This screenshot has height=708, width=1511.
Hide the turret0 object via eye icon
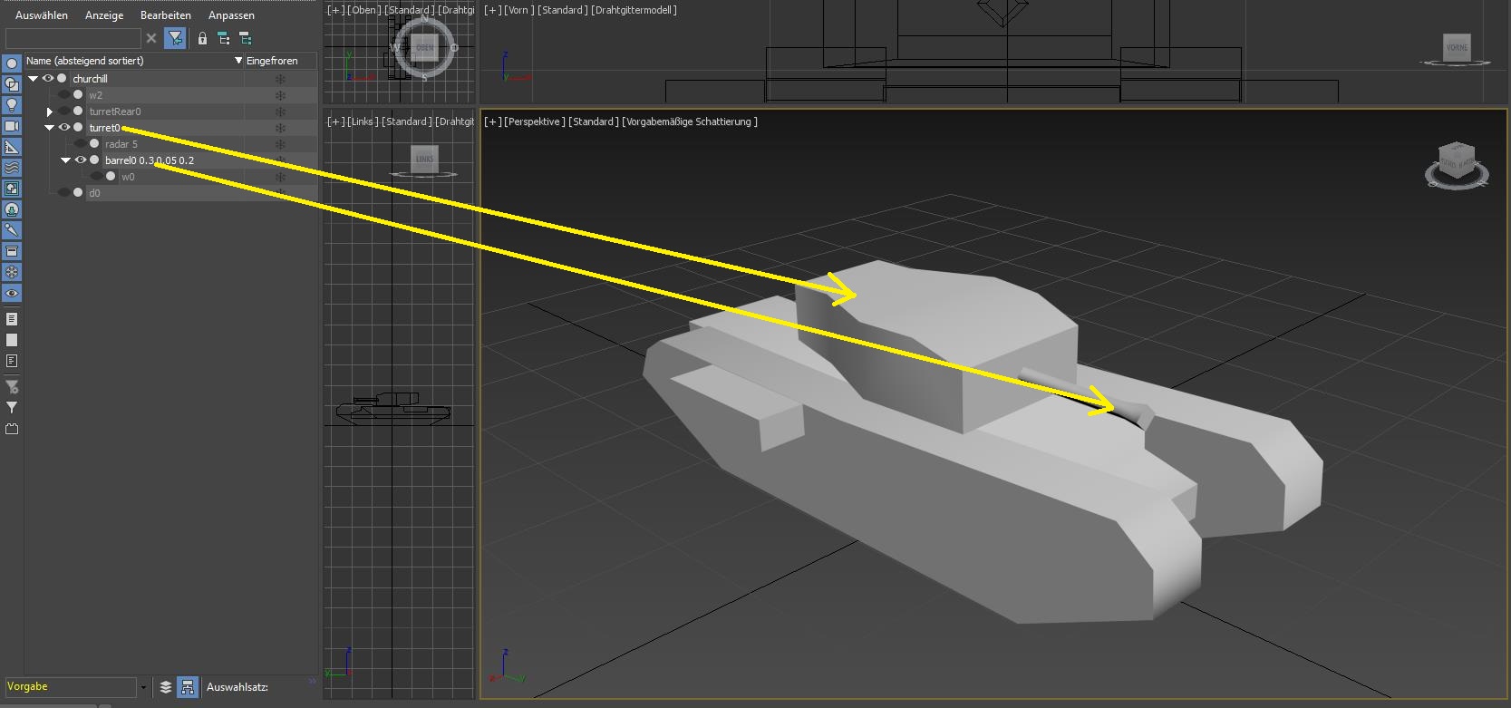click(x=64, y=128)
